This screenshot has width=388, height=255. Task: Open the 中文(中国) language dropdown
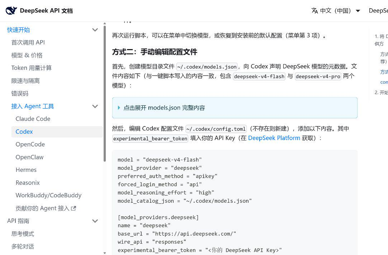point(336,11)
